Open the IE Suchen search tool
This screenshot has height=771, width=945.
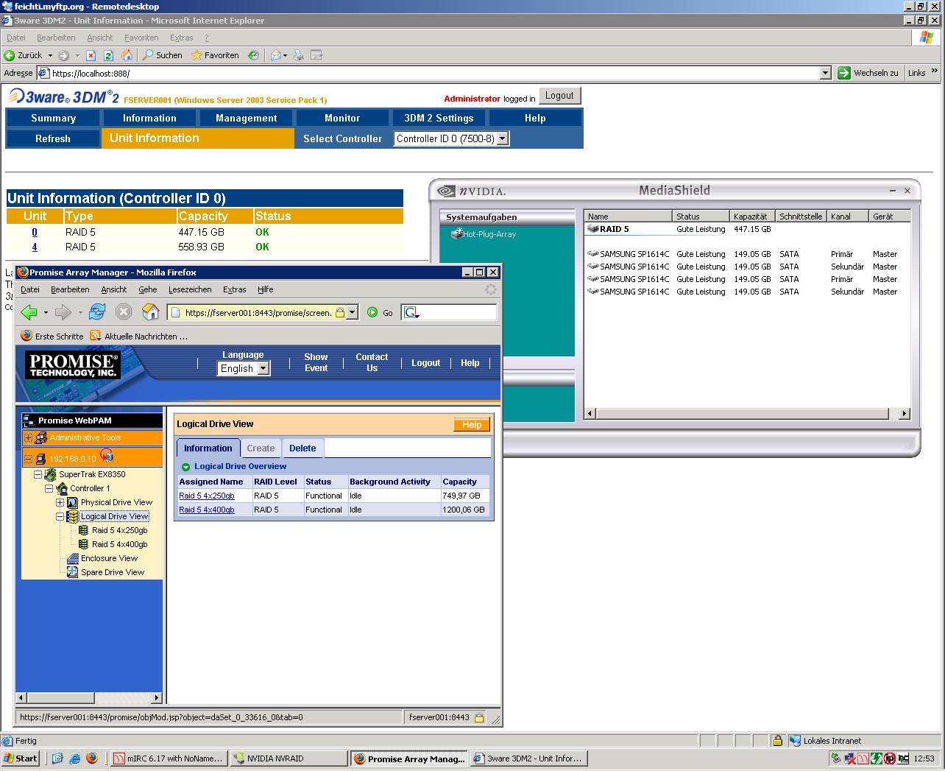coord(162,55)
